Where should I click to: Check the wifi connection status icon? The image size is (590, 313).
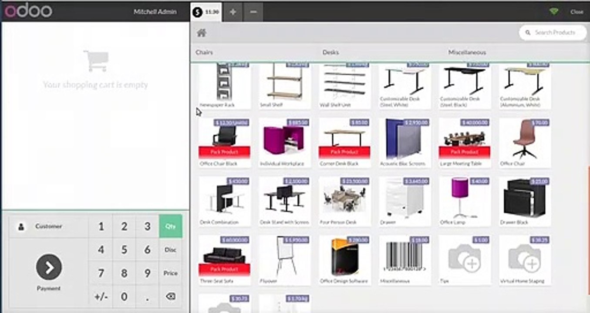(x=554, y=12)
